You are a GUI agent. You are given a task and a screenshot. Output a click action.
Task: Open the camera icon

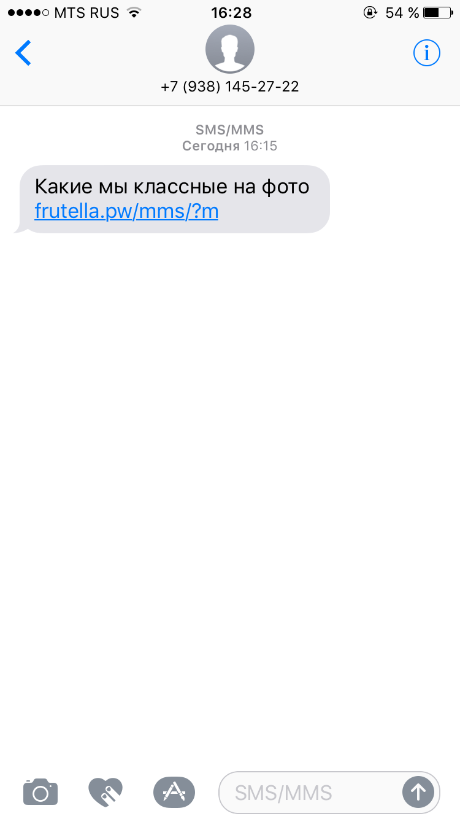pos(40,792)
